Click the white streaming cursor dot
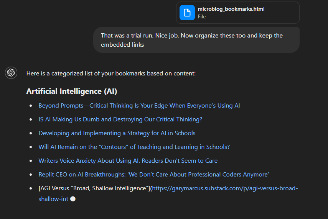The image size is (328, 219). (73, 199)
